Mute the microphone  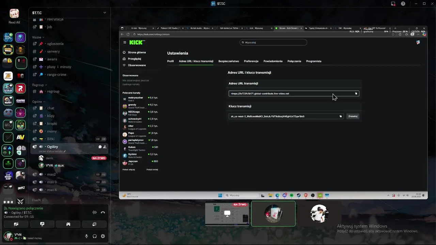click(87, 236)
